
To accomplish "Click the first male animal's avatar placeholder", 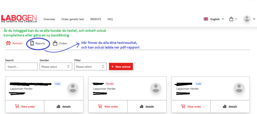I will 73,88.
